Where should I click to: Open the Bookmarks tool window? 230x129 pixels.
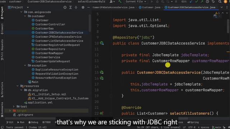2,110
